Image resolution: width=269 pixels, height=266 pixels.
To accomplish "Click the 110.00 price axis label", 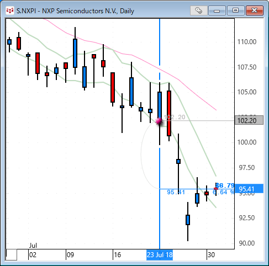I will [247, 42].
